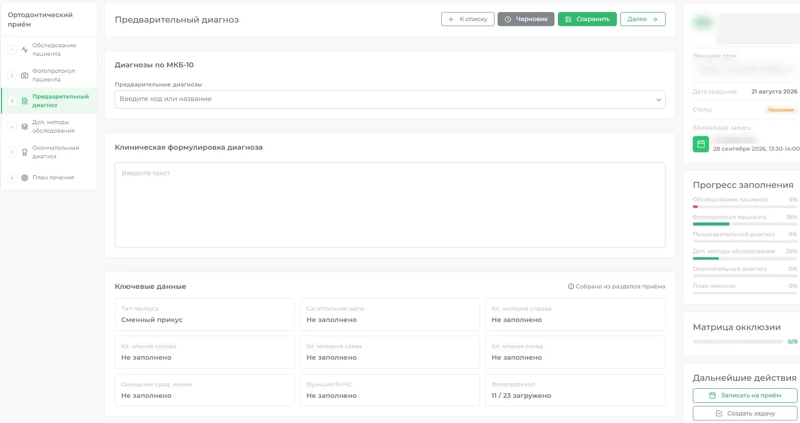800x423 pixels.
Task: Select the Сагиттальная щель card
Action: [389, 314]
